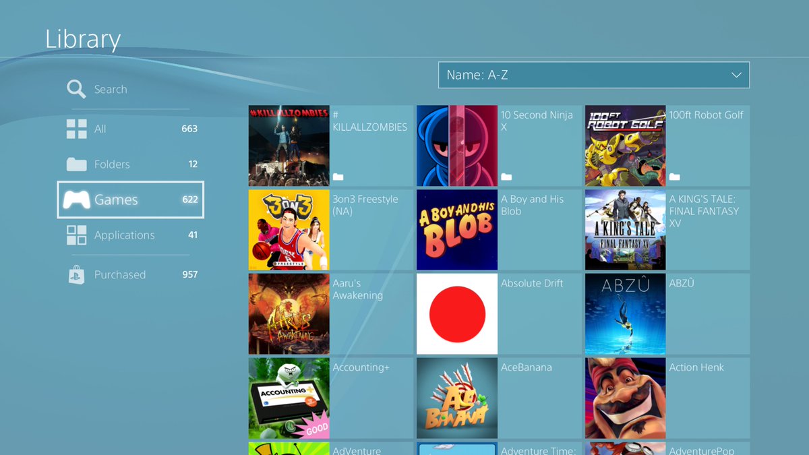Click folder badge on 10 Second Ninja X tile
Image resolution: width=809 pixels, height=455 pixels.
pyautogui.click(x=506, y=177)
